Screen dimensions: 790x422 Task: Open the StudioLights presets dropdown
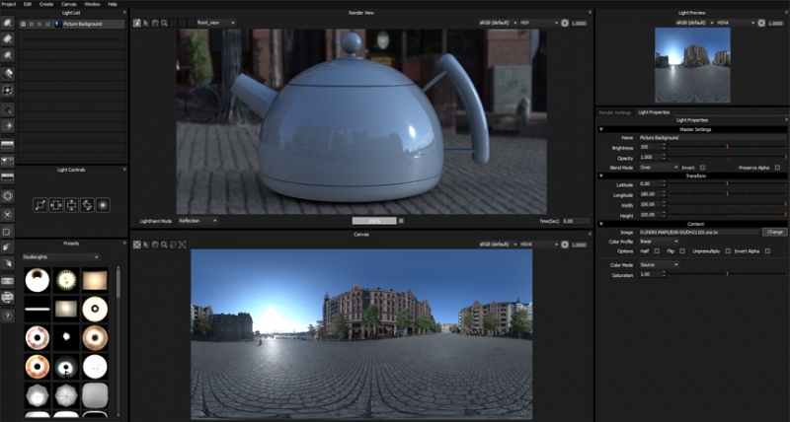pyautogui.click(x=60, y=257)
